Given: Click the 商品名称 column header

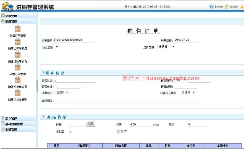Looking at the screenshot, I should (121, 145).
